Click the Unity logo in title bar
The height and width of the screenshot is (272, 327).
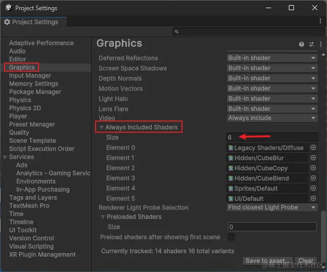click(8, 8)
